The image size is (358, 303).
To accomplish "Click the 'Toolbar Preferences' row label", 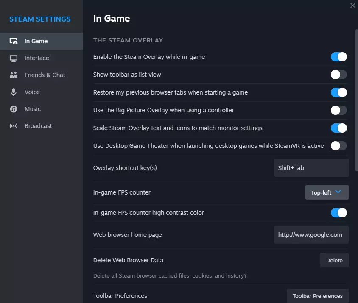I will click(120, 296).
